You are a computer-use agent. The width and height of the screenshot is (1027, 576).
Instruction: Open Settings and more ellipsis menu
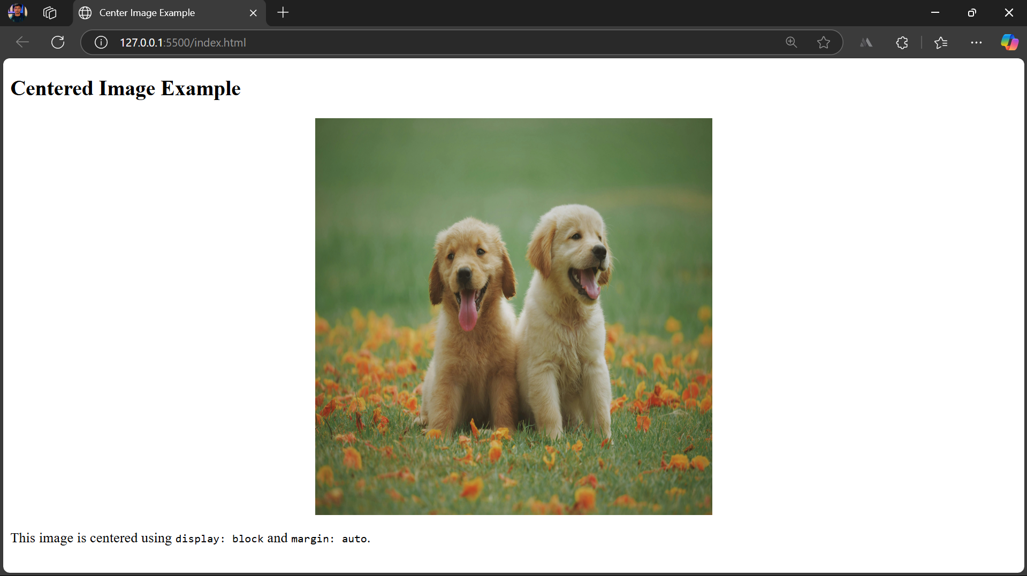pos(976,42)
